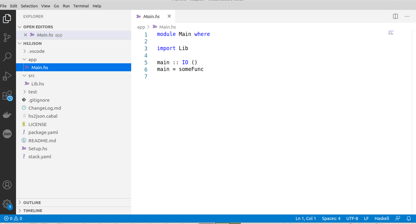Change end of line sequence LF

tap(366, 218)
